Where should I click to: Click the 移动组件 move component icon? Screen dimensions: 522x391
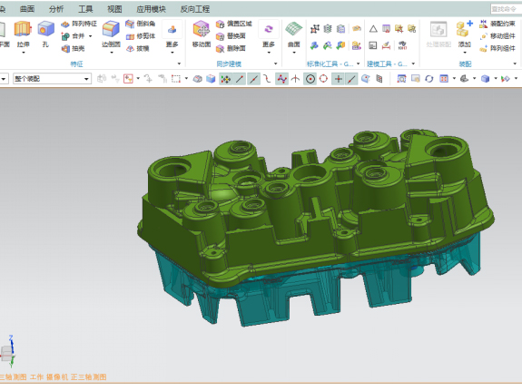(497, 36)
